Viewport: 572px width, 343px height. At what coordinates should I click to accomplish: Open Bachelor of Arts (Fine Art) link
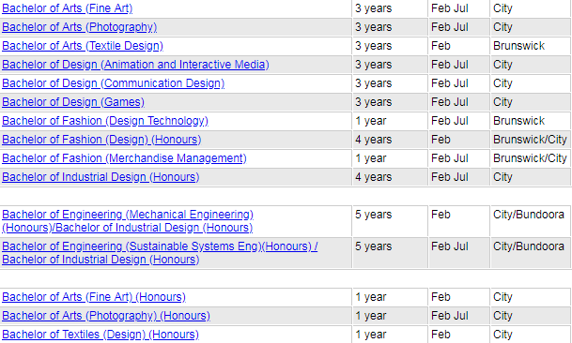pos(67,8)
